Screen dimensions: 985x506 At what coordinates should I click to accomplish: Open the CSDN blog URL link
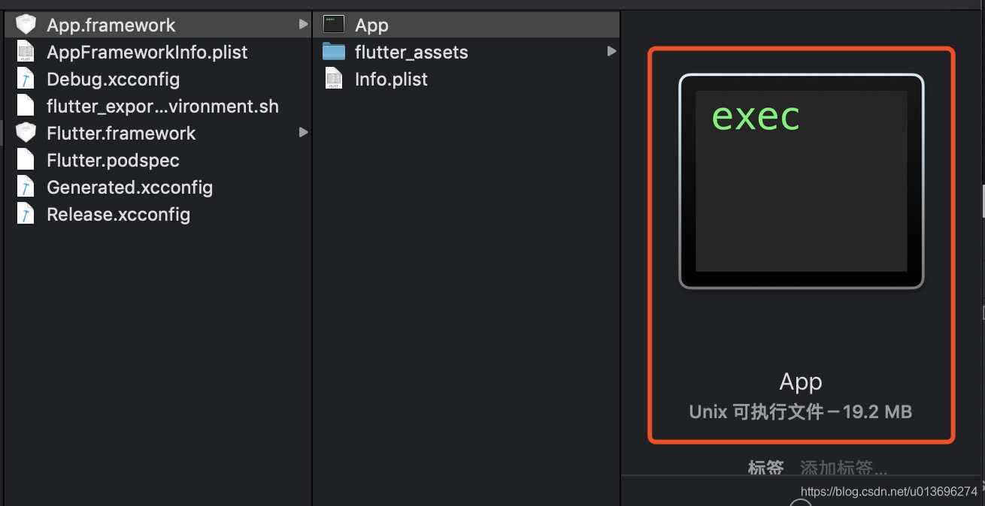(890, 492)
